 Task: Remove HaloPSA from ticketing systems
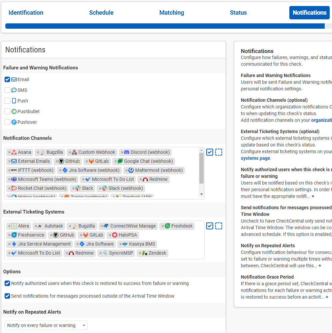[110, 235]
